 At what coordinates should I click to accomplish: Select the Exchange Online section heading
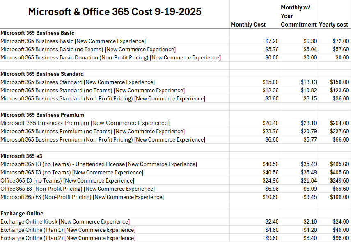pyautogui.click(x=22, y=213)
